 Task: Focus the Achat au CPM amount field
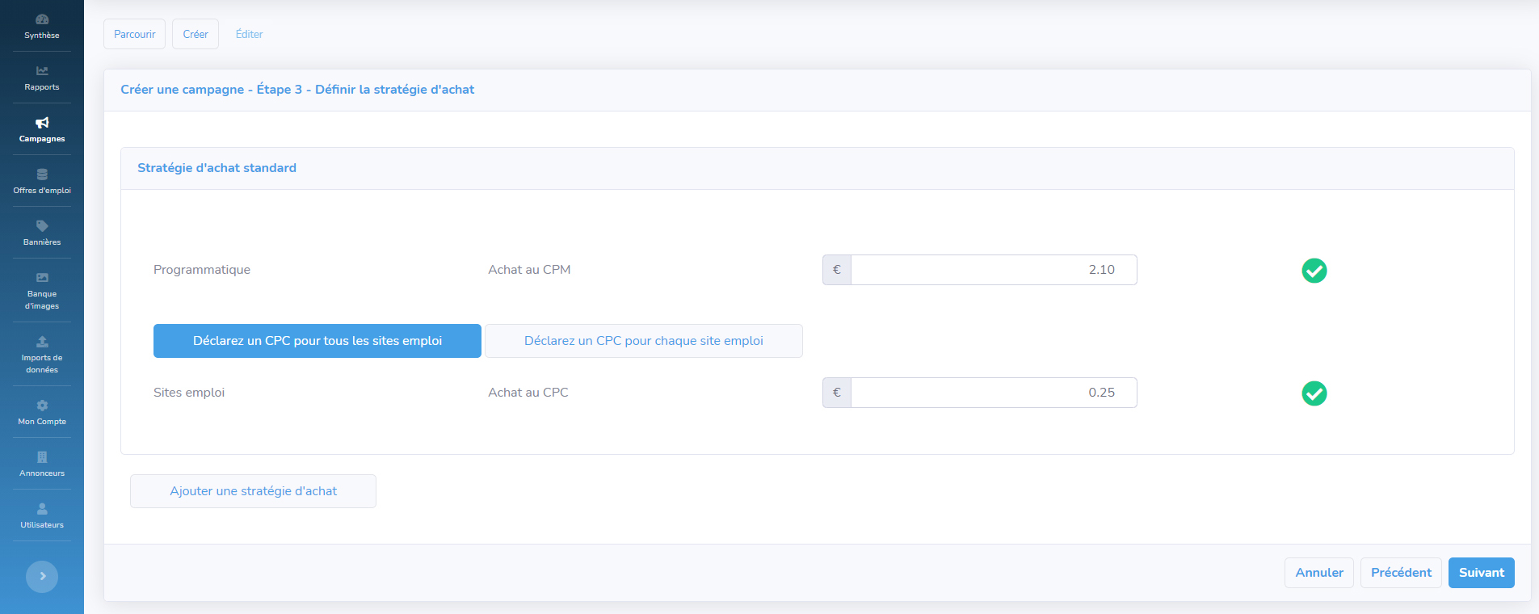993,270
